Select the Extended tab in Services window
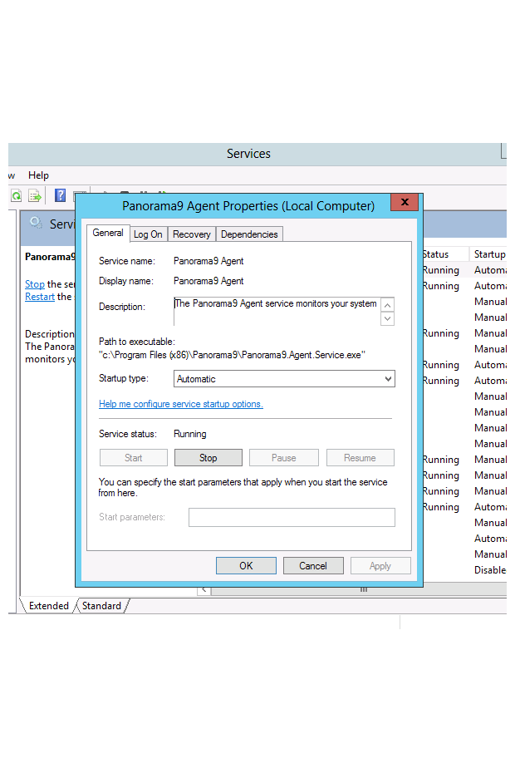This screenshot has height=773, width=515. [x=49, y=606]
